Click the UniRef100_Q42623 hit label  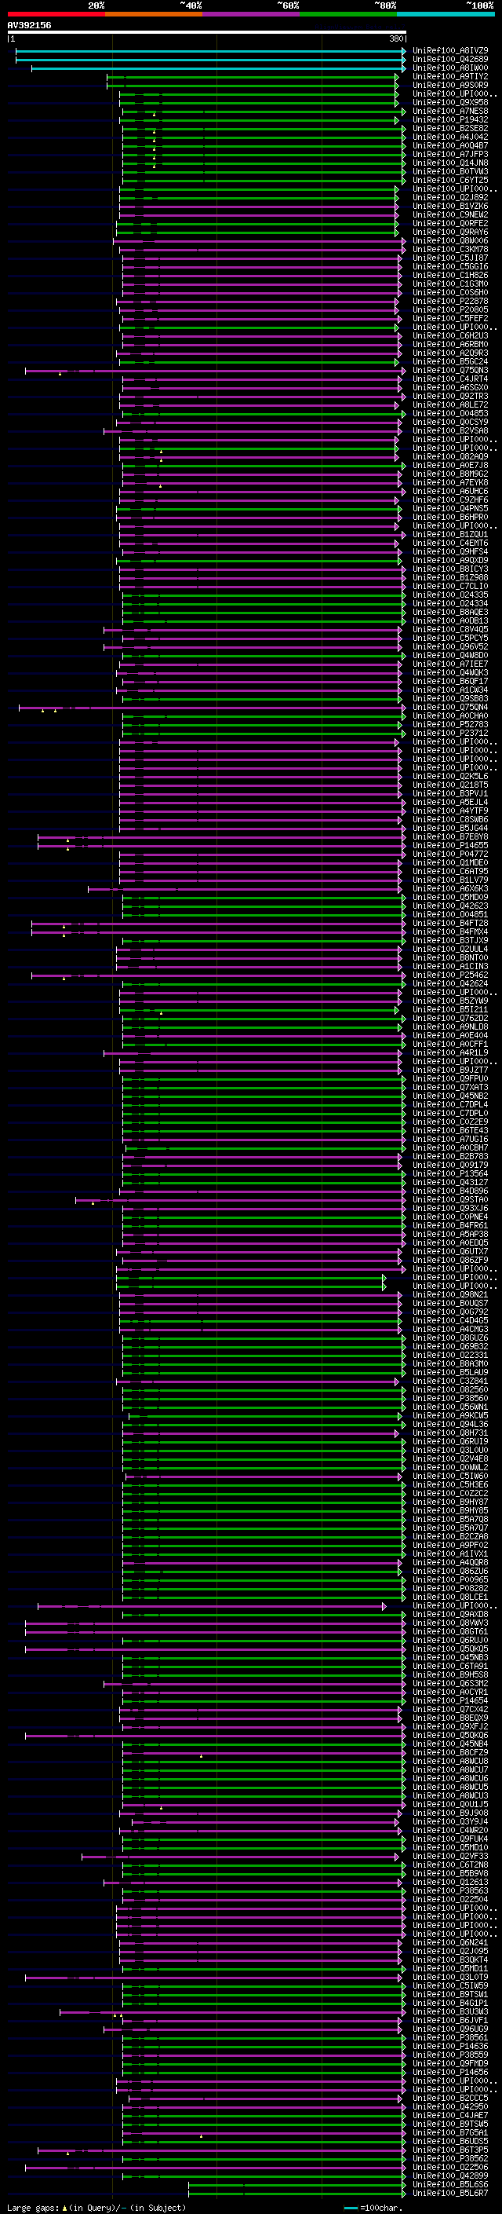point(450,906)
